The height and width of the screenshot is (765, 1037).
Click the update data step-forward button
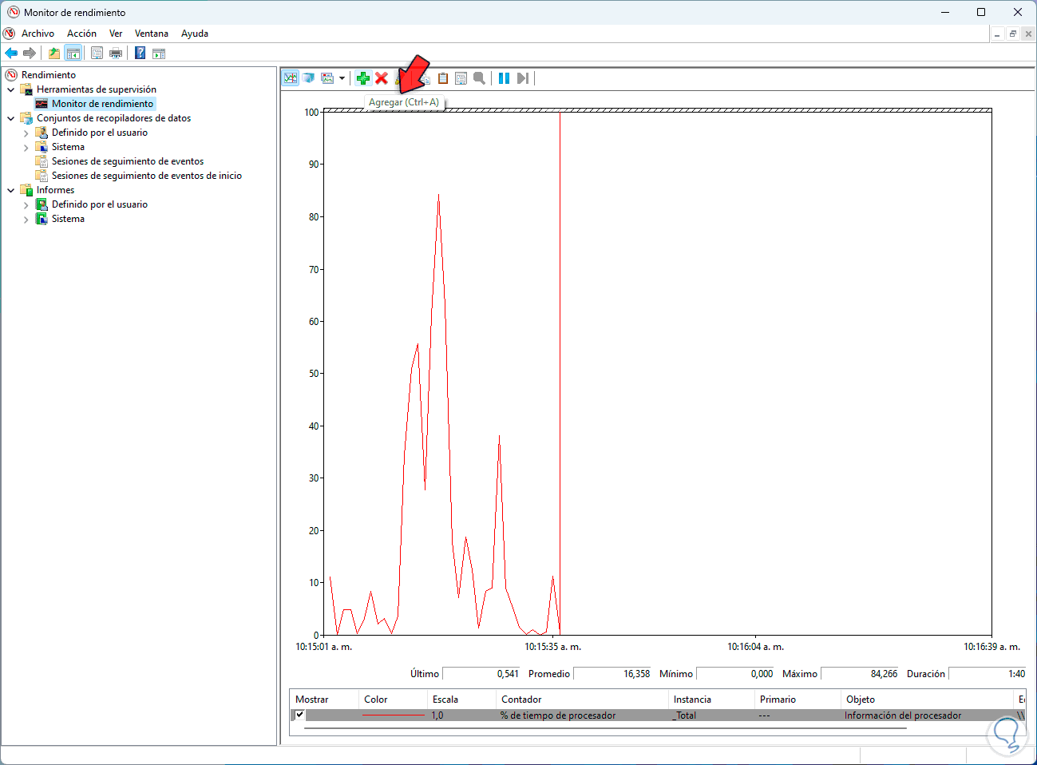pyautogui.click(x=522, y=78)
